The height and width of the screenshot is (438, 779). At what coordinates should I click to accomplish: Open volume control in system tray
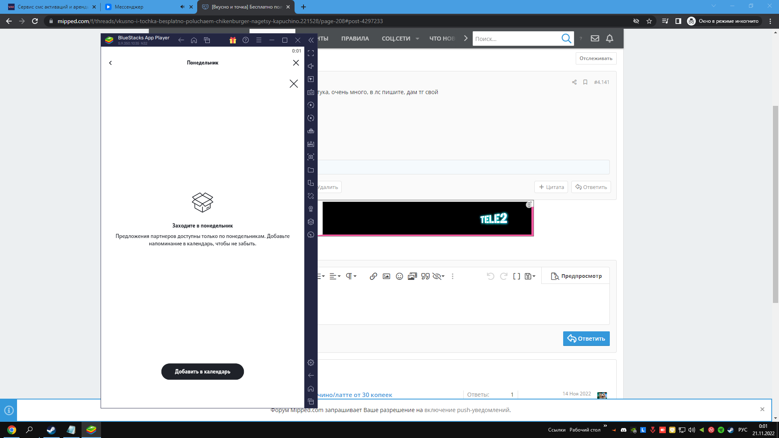pos(692,430)
